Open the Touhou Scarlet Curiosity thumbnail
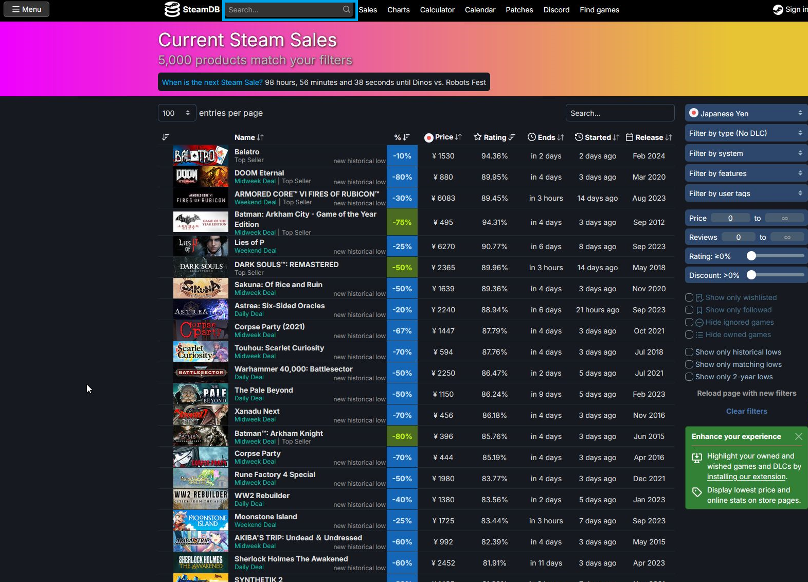Image resolution: width=808 pixels, height=582 pixels. click(201, 351)
